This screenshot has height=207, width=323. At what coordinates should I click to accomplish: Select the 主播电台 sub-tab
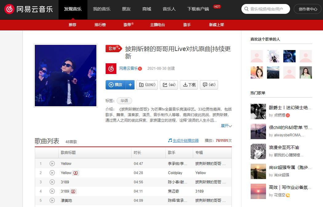(157, 25)
